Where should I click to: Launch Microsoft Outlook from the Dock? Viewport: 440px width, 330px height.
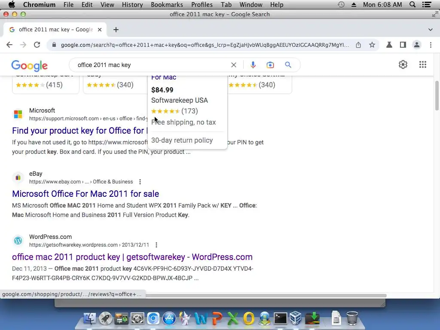(x=249, y=318)
